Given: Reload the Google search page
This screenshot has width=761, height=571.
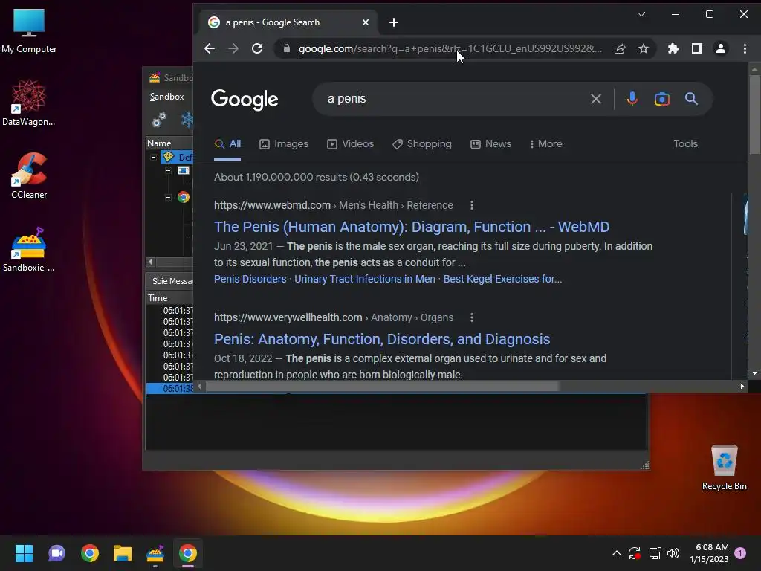Looking at the screenshot, I should (257, 48).
